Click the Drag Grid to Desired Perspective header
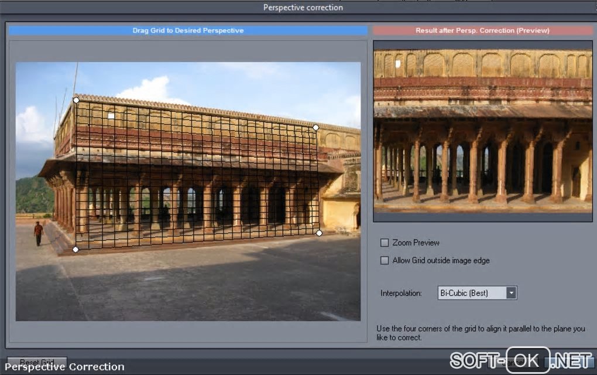Screen dimensions: 597x375 188,30
